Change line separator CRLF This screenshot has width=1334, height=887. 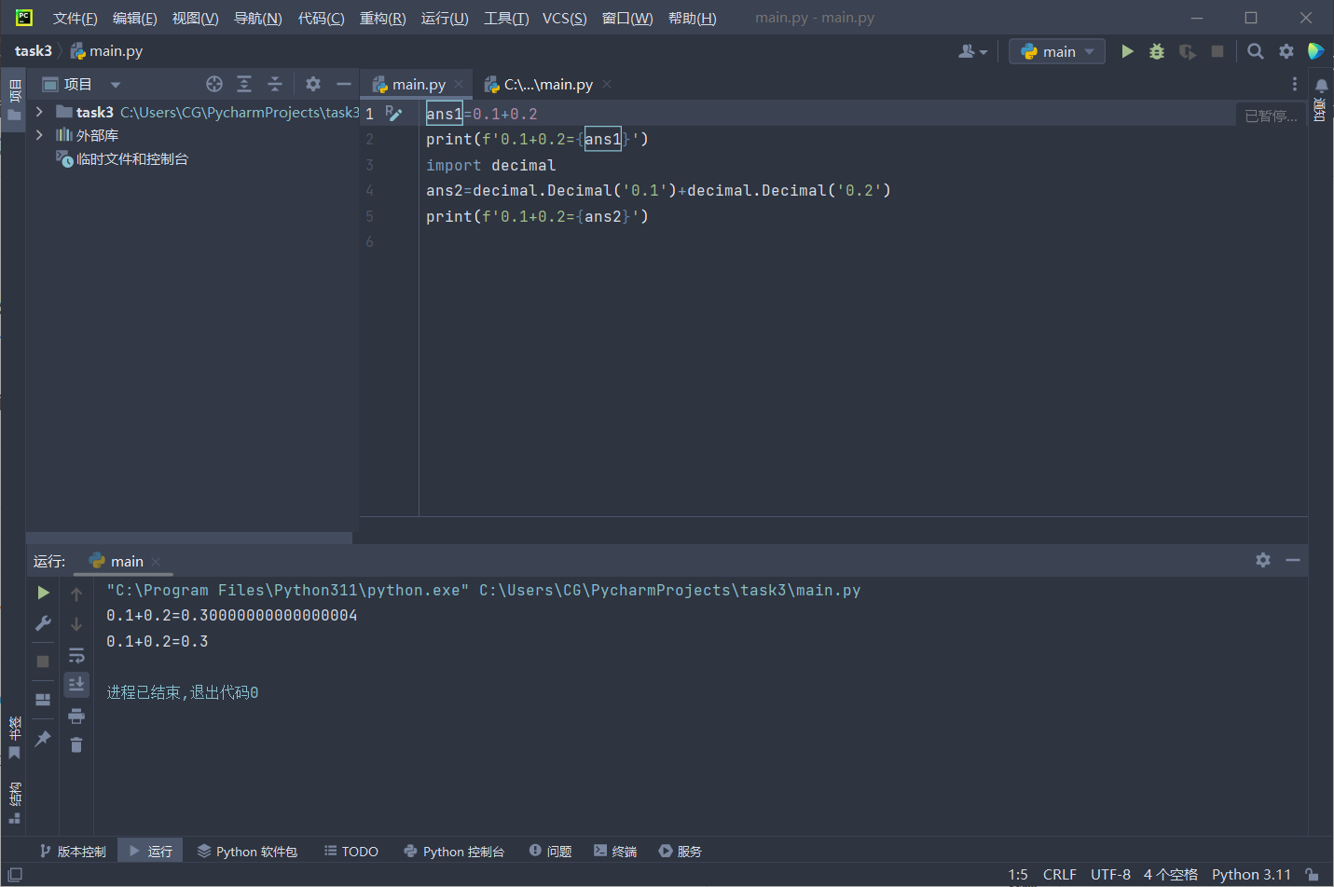click(1060, 875)
